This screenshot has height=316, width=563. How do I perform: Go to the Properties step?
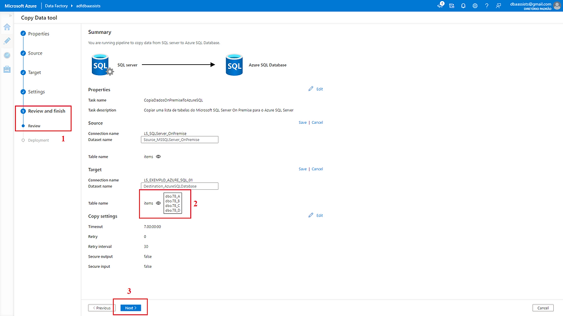[38, 34]
